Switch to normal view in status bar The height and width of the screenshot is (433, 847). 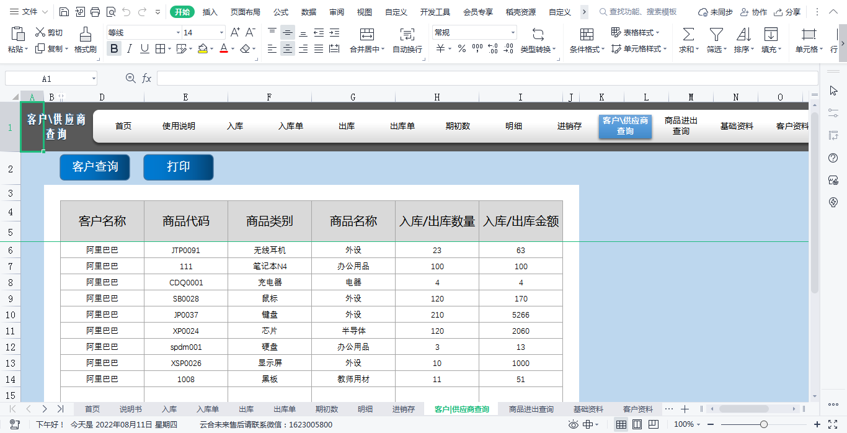pos(621,424)
